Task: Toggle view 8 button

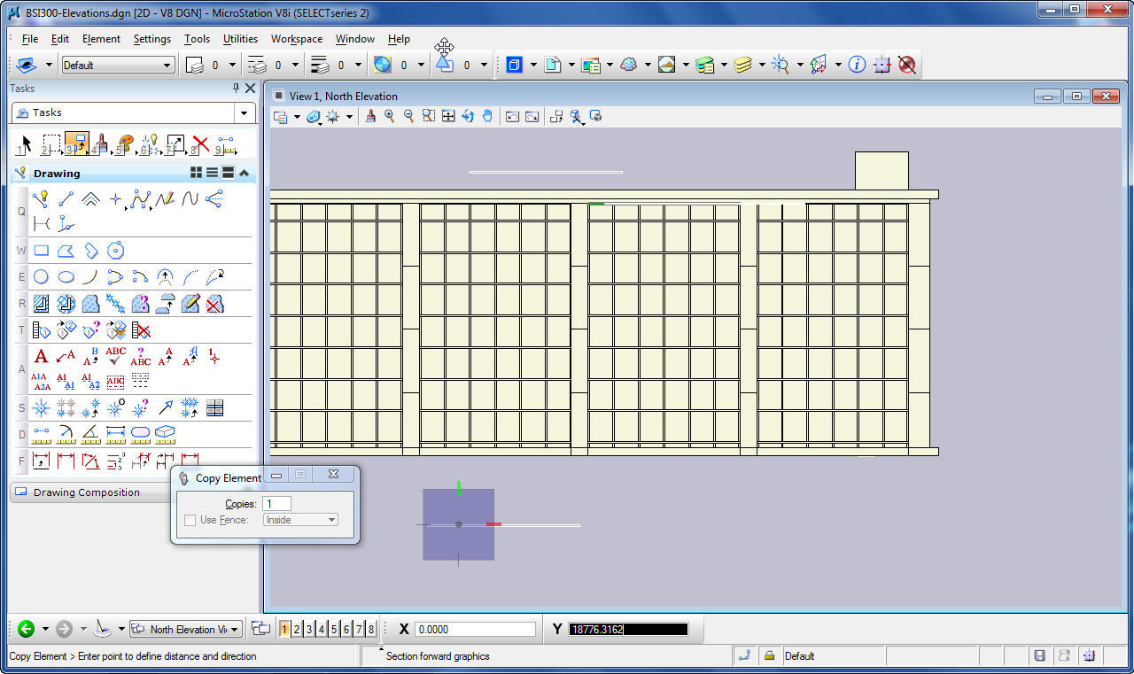Action: coord(371,629)
